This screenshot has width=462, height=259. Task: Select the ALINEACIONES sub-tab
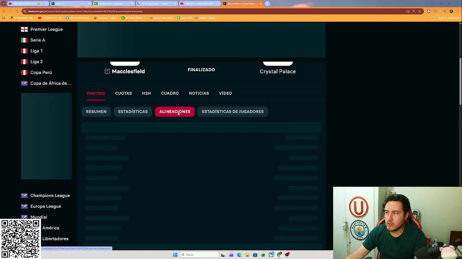[x=175, y=112]
